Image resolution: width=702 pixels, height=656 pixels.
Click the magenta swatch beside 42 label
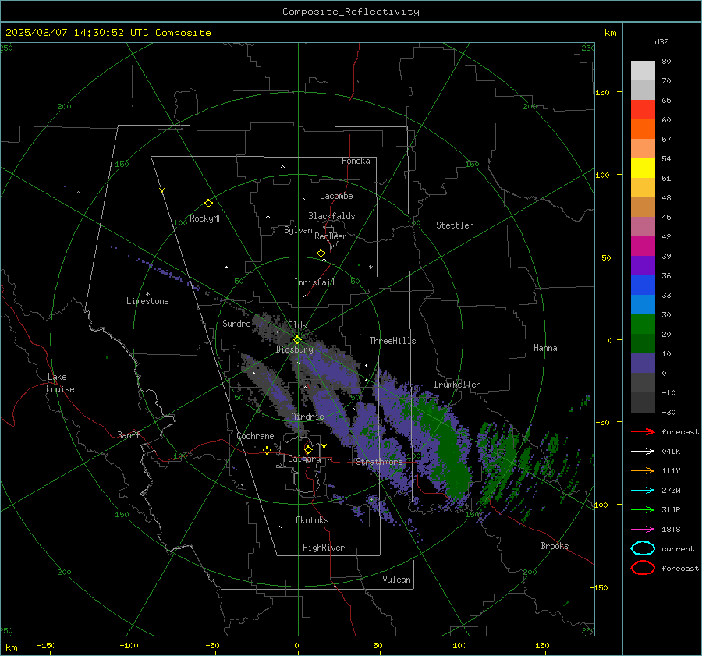(x=643, y=246)
